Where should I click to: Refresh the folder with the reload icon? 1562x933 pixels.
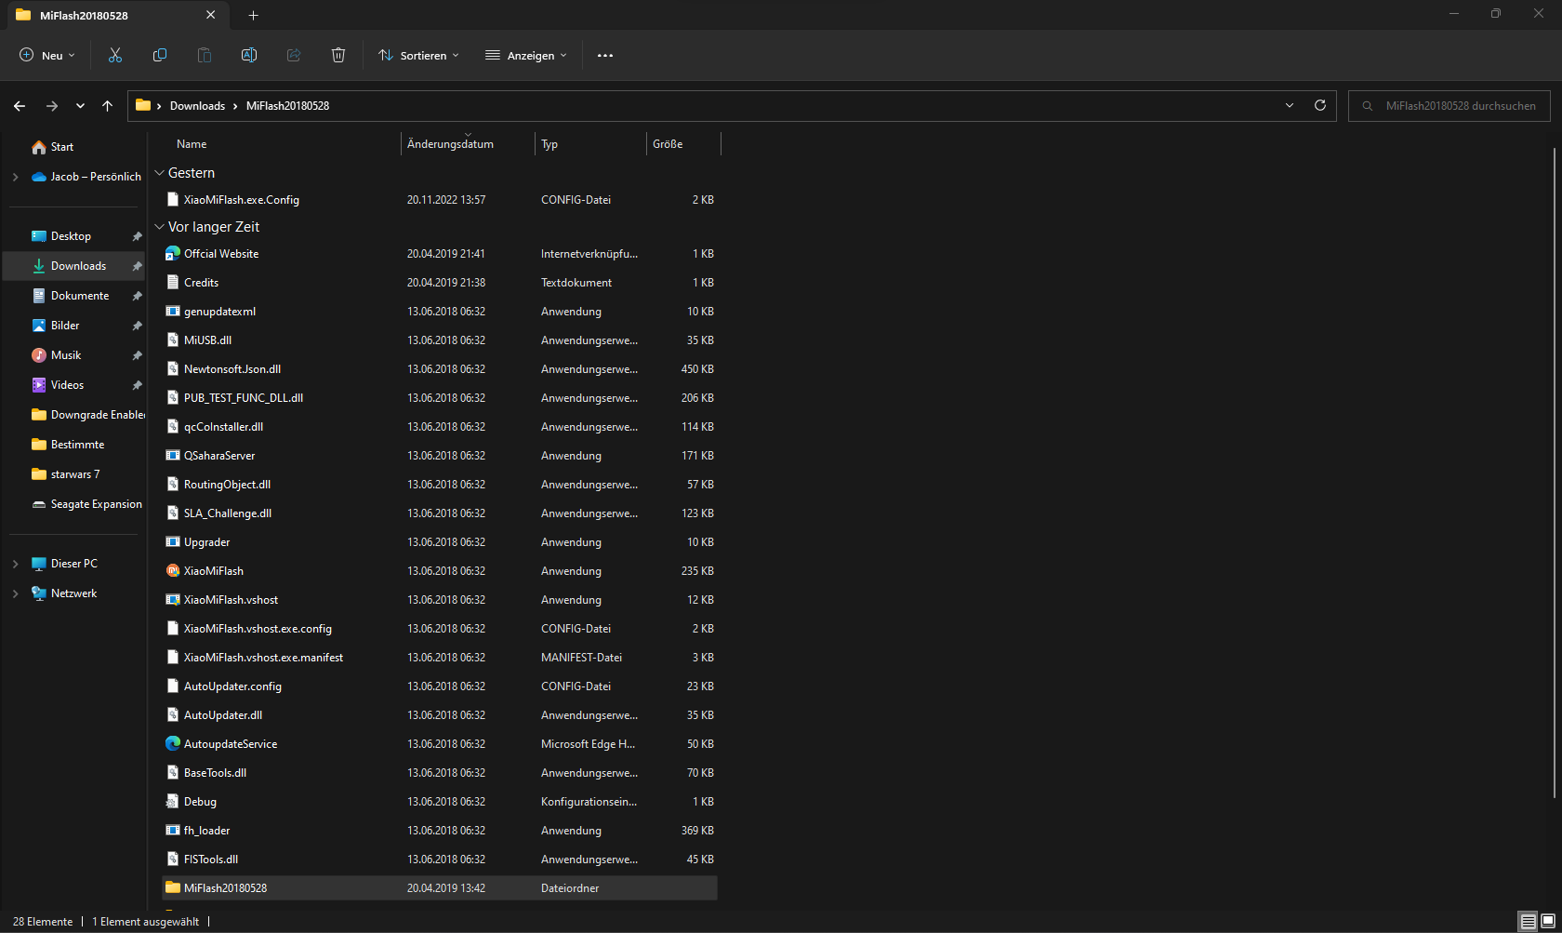1319,106
